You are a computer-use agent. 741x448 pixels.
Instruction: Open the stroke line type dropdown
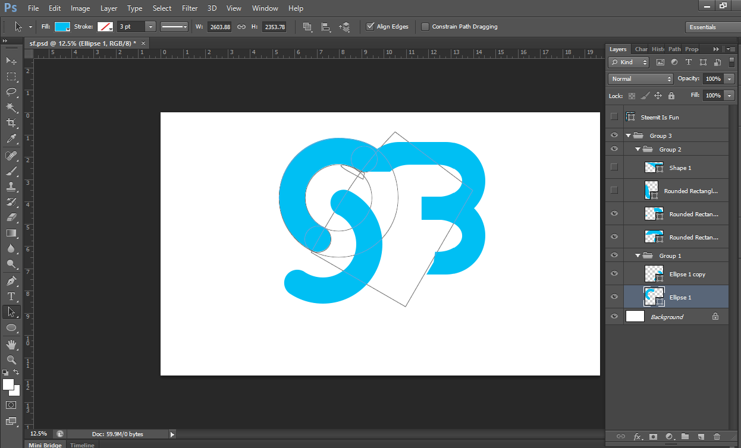coord(174,27)
